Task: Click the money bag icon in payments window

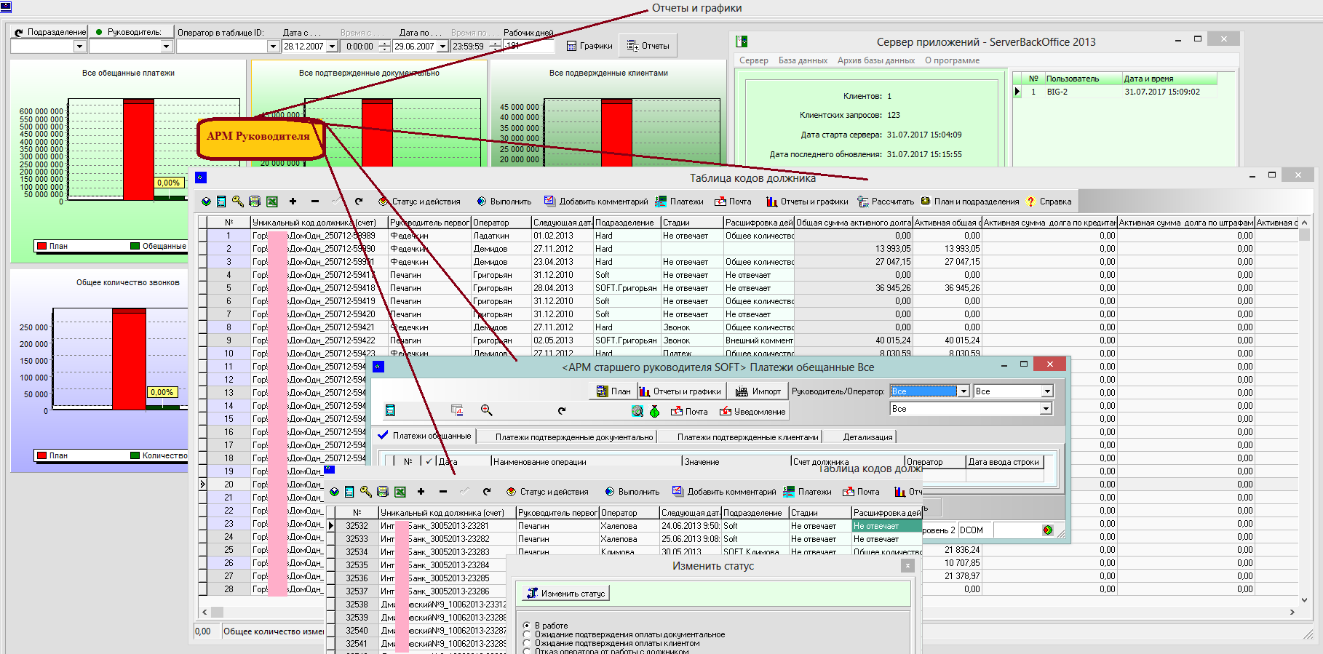Action: [654, 411]
